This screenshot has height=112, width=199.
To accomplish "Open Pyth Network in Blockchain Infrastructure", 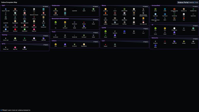I will click(75, 22).
